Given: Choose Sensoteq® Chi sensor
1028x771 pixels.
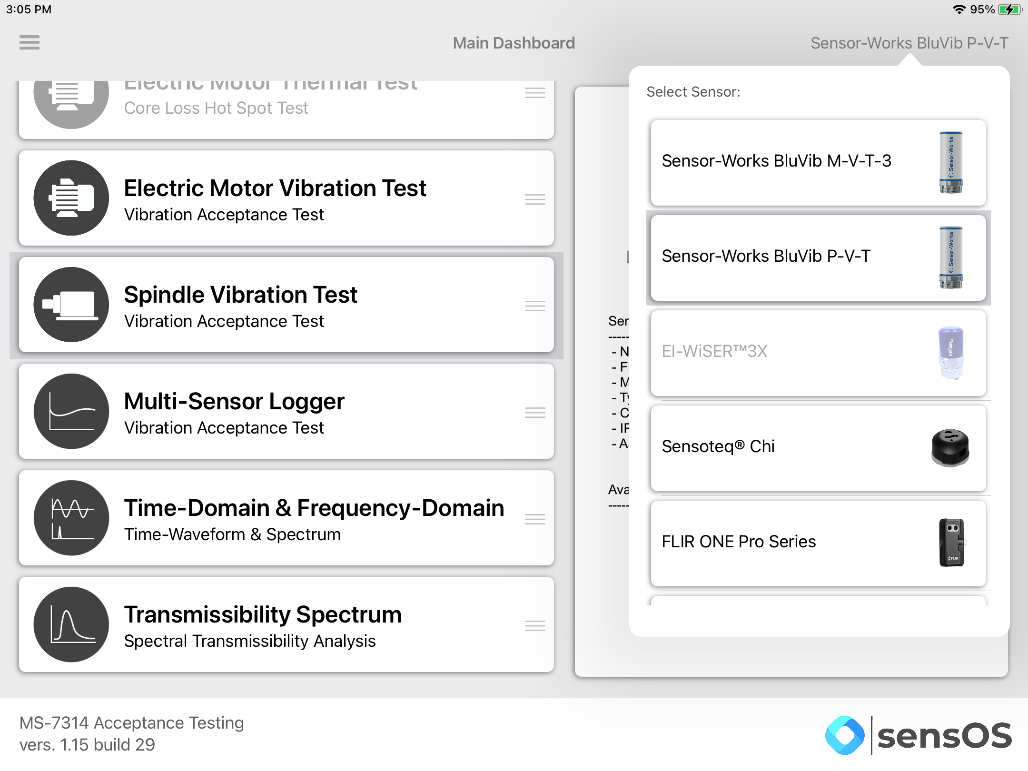Looking at the screenshot, I should pos(818,448).
